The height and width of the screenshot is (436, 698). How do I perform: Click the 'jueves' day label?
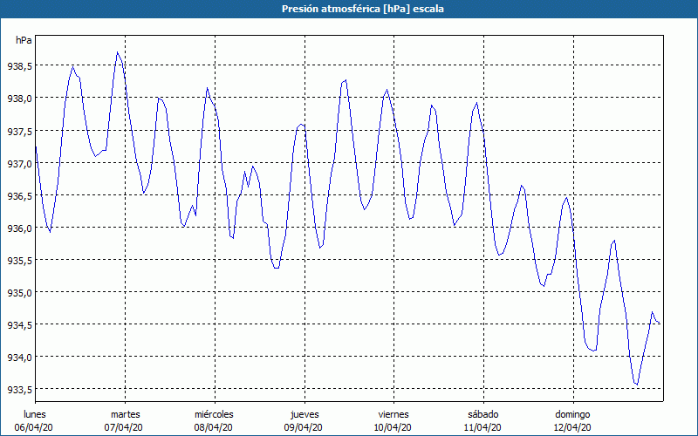[x=305, y=414]
